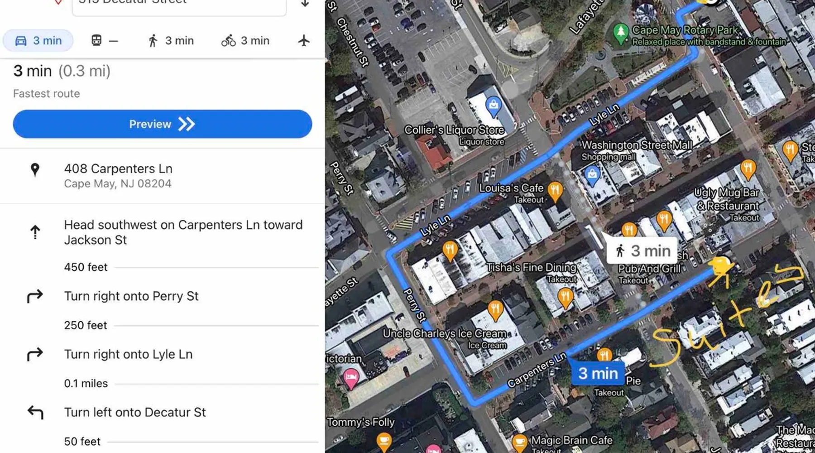815x453 pixels.
Task: Switch to the transit bus mode
Action: coord(105,41)
